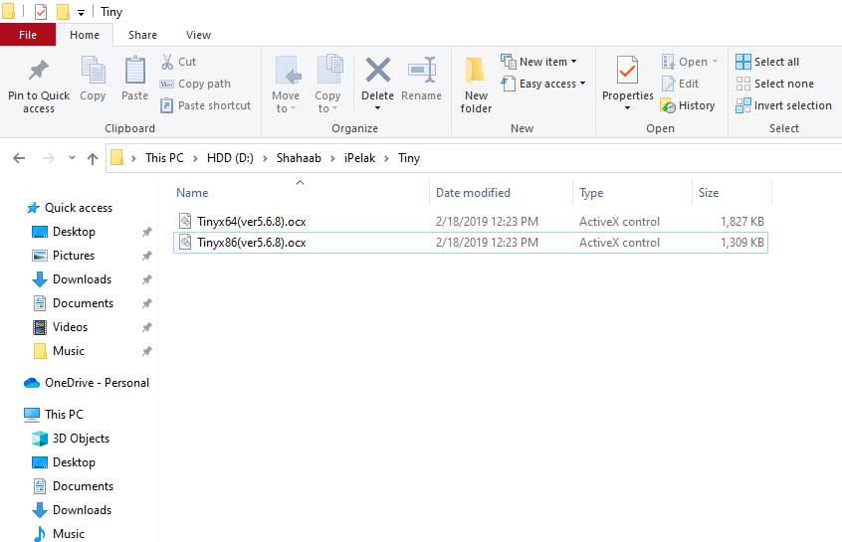Click HDD (D:) in address bar
The image size is (842, 542).
coord(230,158)
